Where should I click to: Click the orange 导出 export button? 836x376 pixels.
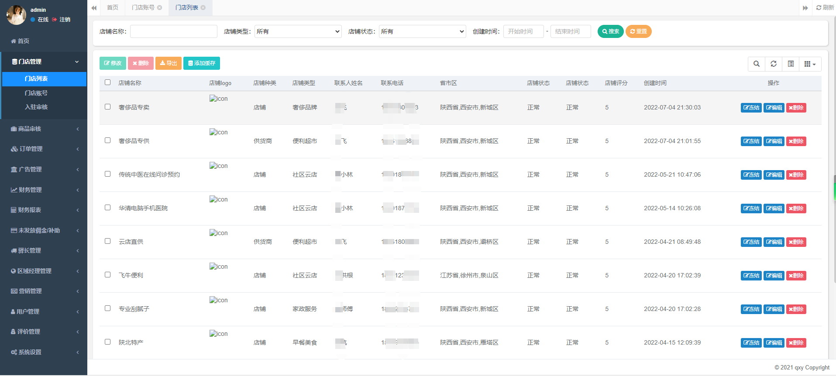(x=169, y=63)
